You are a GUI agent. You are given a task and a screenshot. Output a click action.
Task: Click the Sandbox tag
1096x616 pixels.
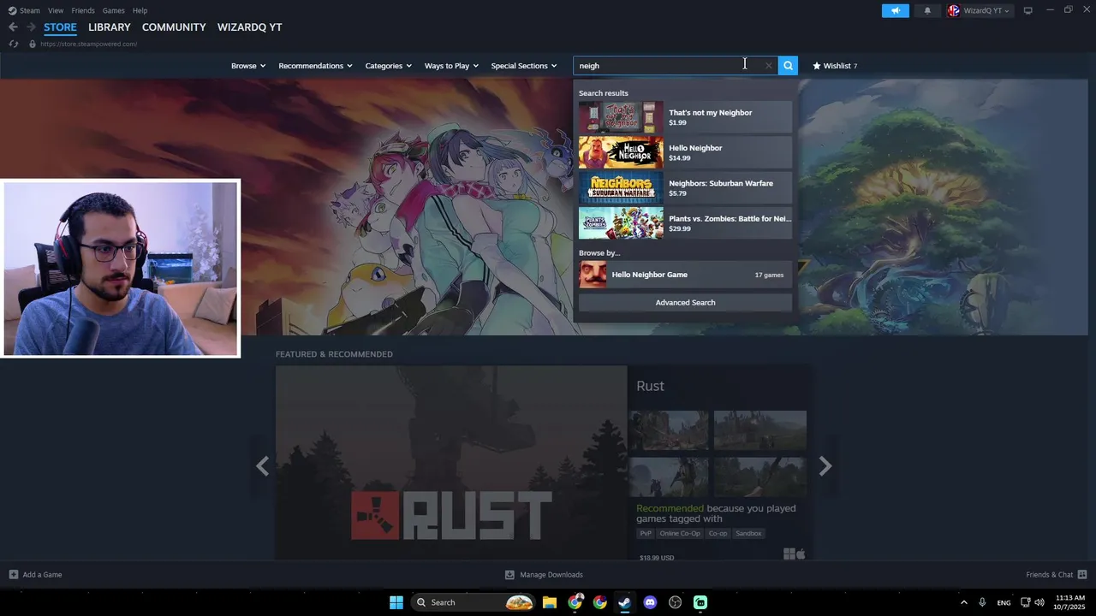point(748,533)
